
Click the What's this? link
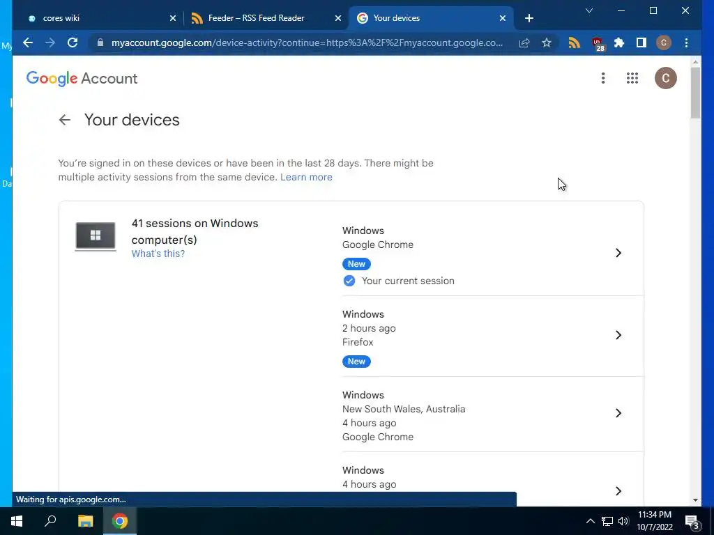pyautogui.click(x=158, y=254)
